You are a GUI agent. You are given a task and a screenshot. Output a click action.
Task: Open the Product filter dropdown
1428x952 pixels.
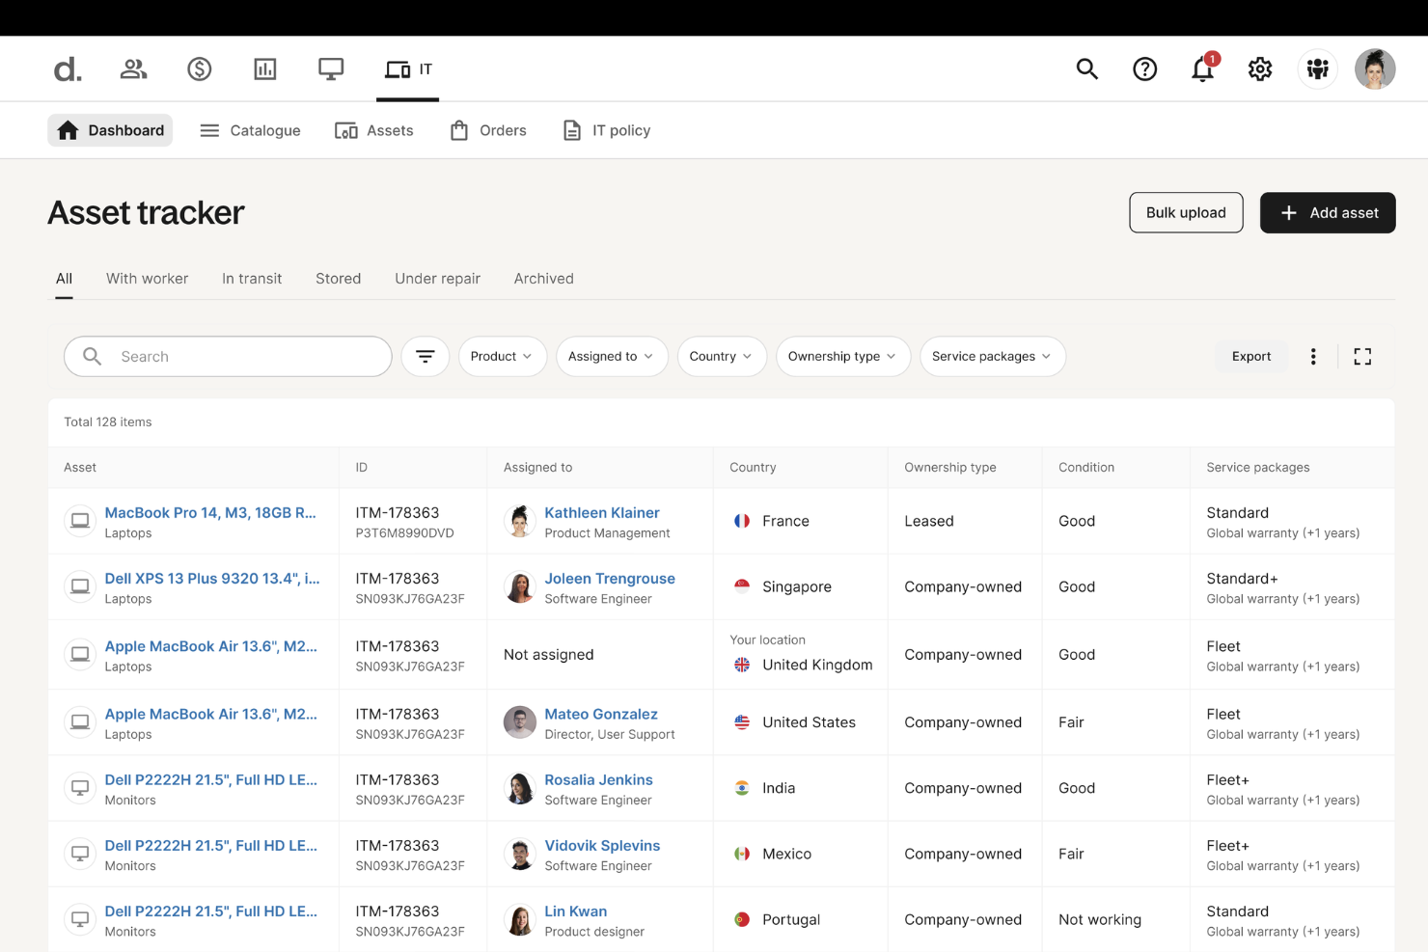[502, 356]
